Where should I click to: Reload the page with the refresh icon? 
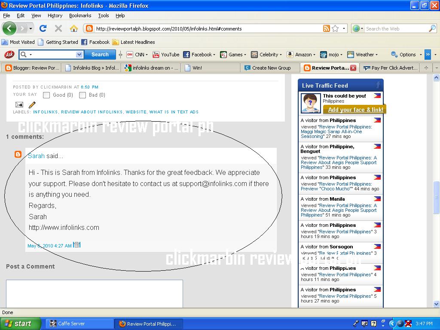click(x=43, y=28)
